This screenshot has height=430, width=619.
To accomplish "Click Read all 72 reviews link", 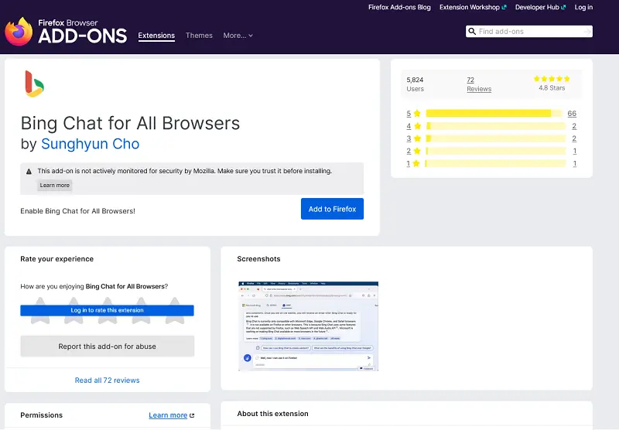I will (x=107, y=381).
